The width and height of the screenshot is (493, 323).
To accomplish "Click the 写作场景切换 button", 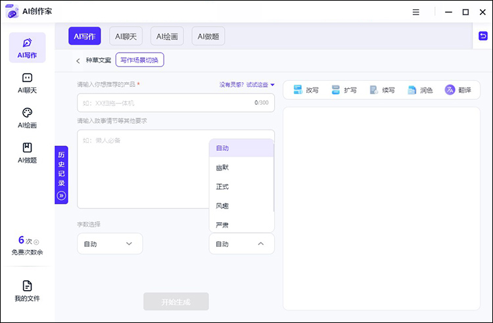I will 139,60.
